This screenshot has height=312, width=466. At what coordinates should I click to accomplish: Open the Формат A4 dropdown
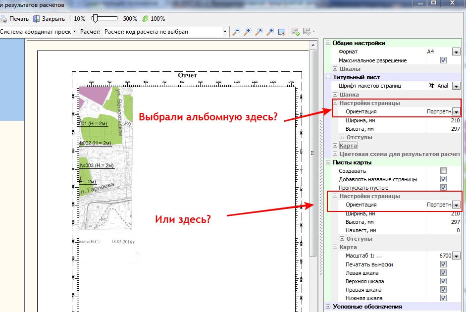456,52
